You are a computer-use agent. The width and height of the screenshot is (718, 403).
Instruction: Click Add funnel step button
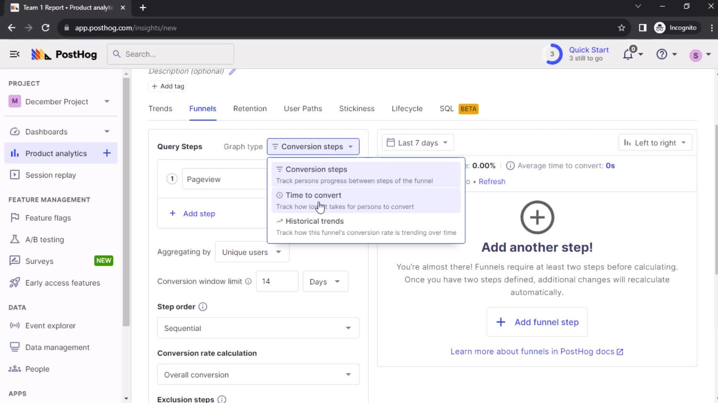537,322
